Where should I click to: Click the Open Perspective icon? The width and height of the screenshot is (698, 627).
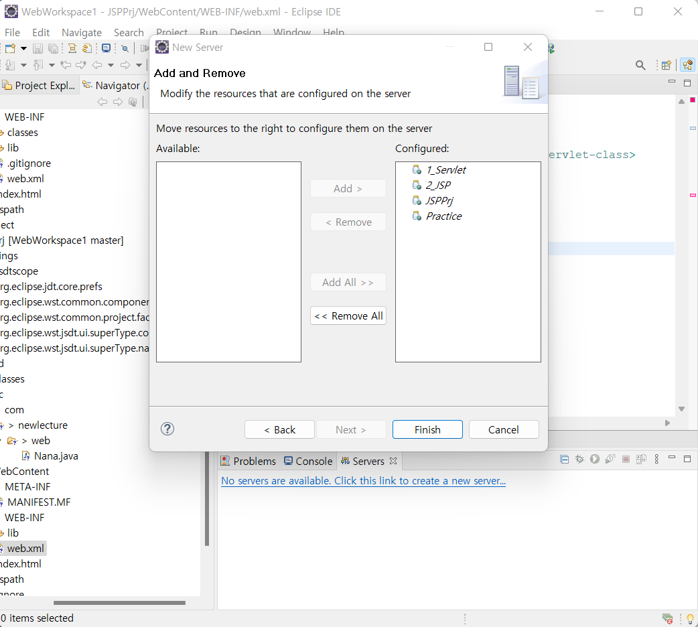667,65
